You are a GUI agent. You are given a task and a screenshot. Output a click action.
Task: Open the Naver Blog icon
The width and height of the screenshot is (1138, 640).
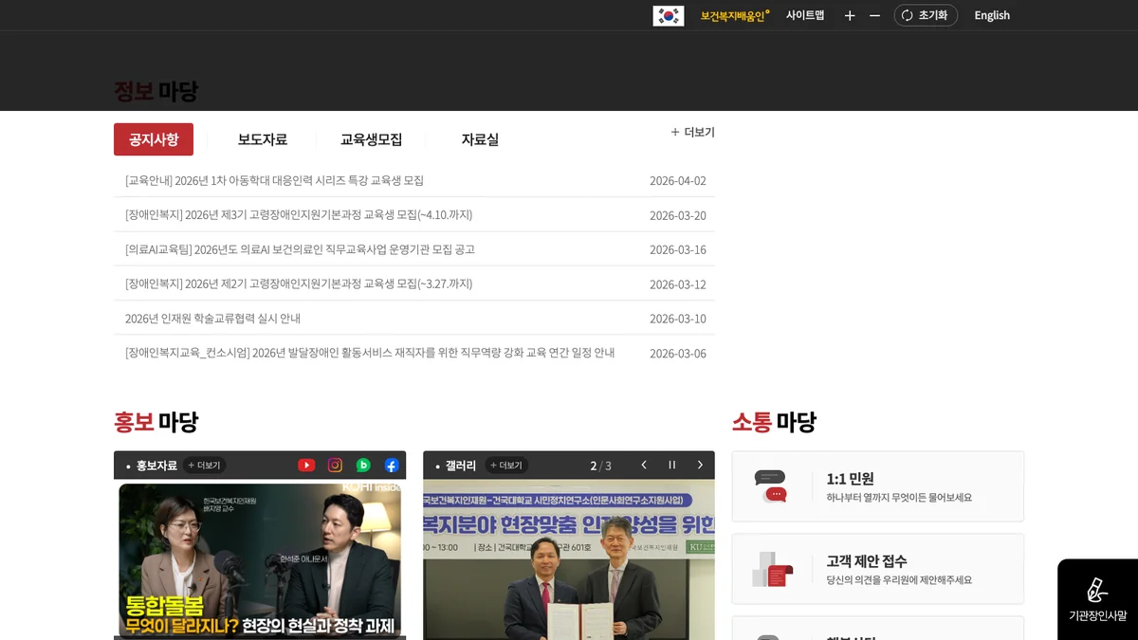(x=363, y=466)
